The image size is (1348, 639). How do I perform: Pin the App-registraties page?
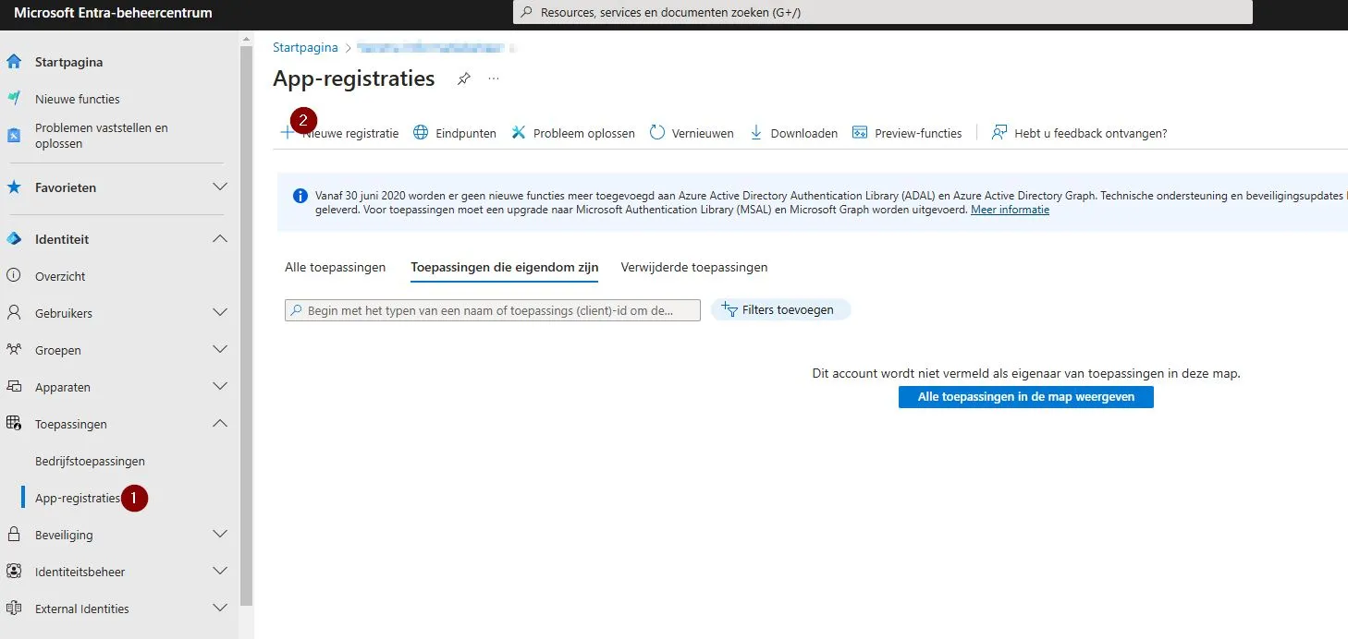point(464,79)
